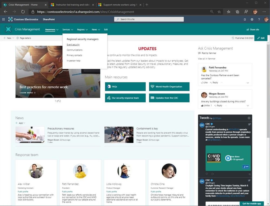Choose In-person help menu item
This screenshot has width=270, height=206.
click(74, 61)
